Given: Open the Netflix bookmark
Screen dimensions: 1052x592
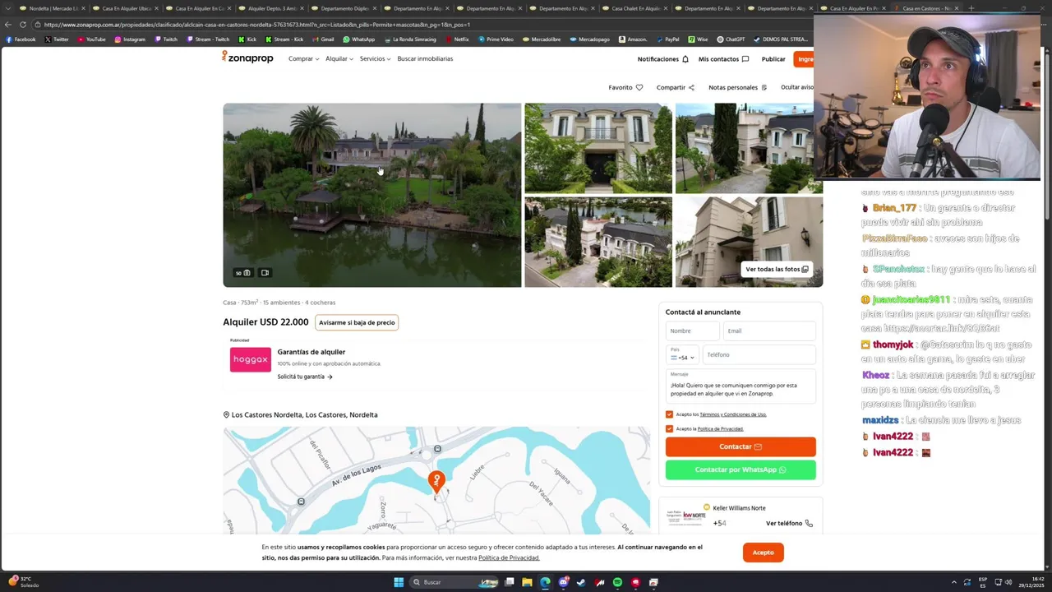Looking at the screenshot, I should tap(456, 39).
